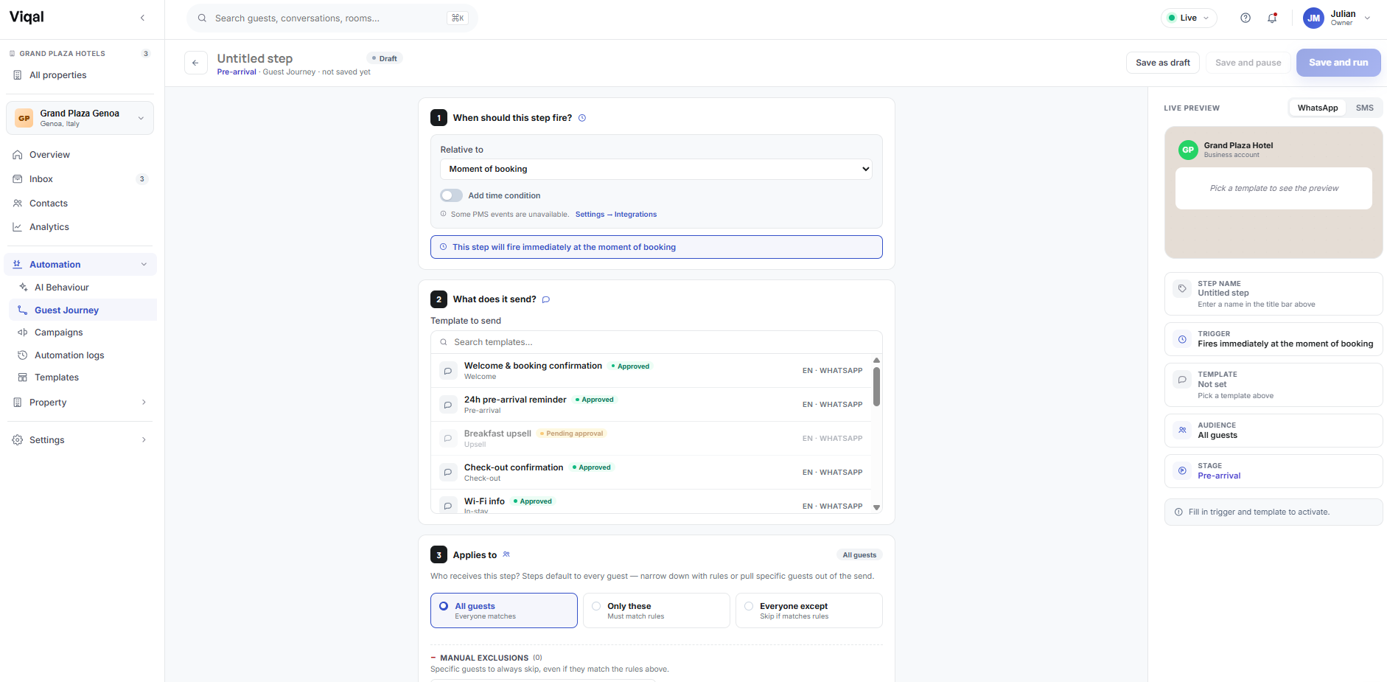Collapse the Manual Exclusions section
Screen dimensions: 1387x682
(433, 658)
